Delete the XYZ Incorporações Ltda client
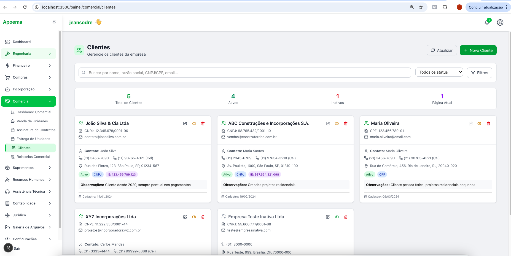 point(203,217)
